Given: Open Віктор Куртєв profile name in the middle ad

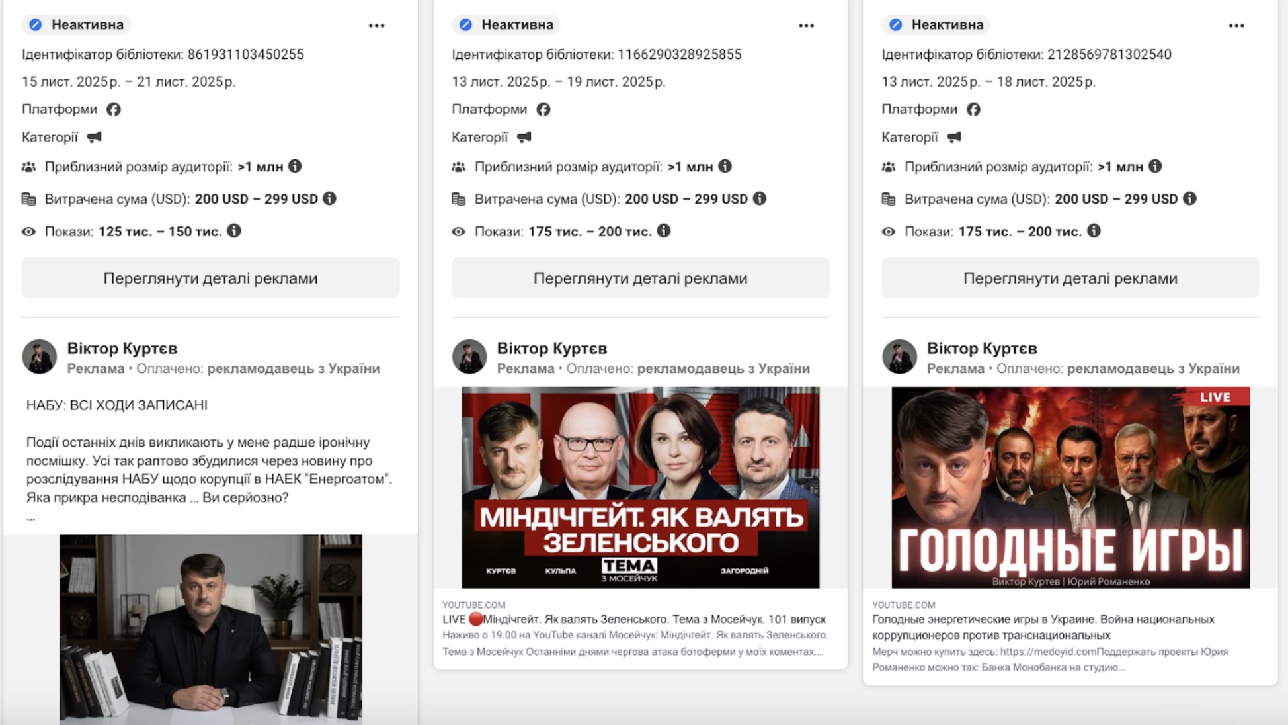Looking at the screenshot, I should coord(551,348).
